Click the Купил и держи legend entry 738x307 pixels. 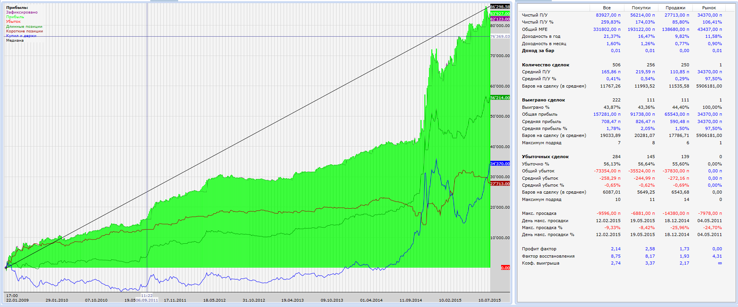click(x=21, y=36)
